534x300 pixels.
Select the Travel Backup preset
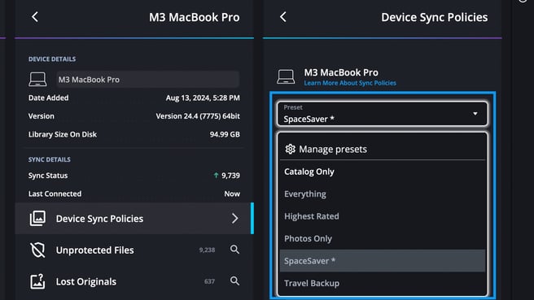(383, 283)
